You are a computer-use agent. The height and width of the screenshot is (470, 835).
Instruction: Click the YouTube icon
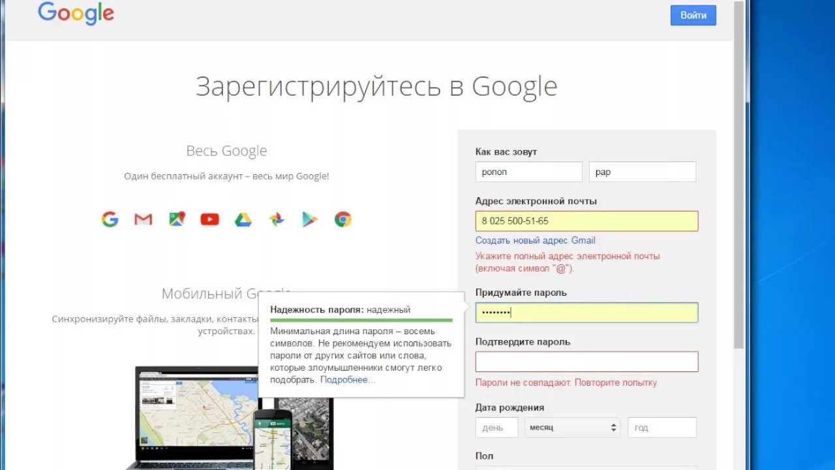(210, 219)
